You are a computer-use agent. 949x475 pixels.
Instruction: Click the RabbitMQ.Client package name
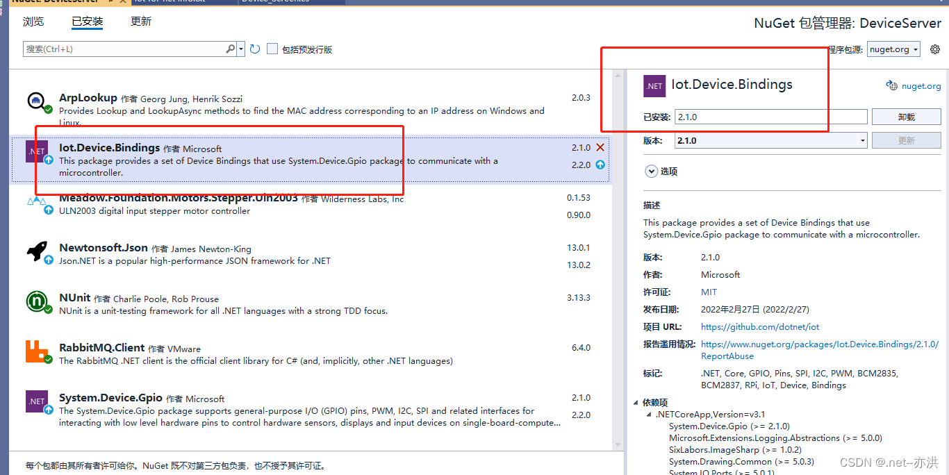pos(102,348)
